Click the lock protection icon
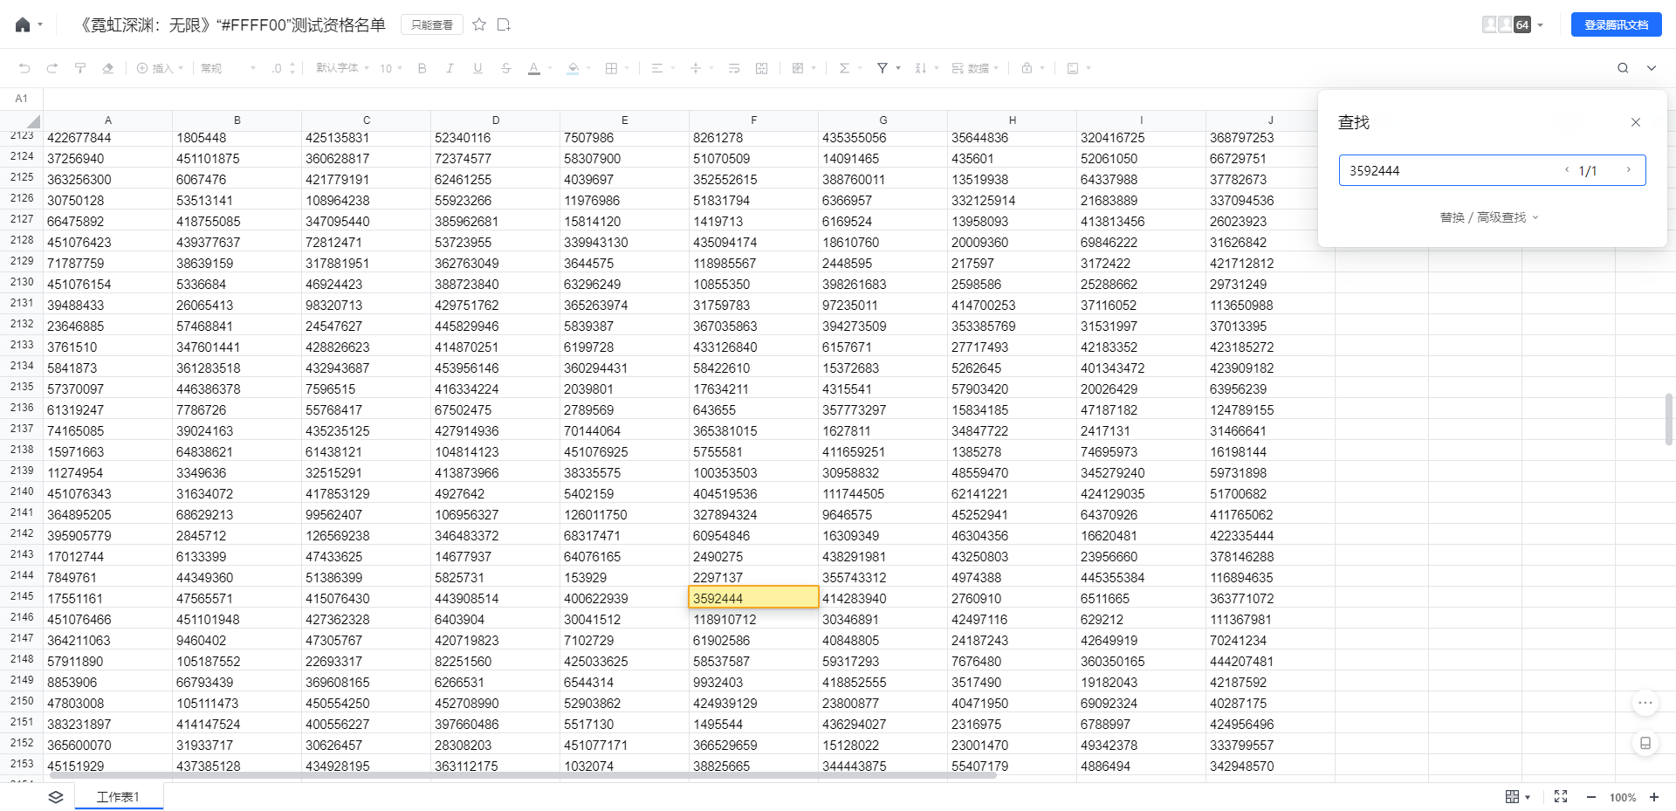The height and width of the screenshot is (811, 1676). point(1027,68)
